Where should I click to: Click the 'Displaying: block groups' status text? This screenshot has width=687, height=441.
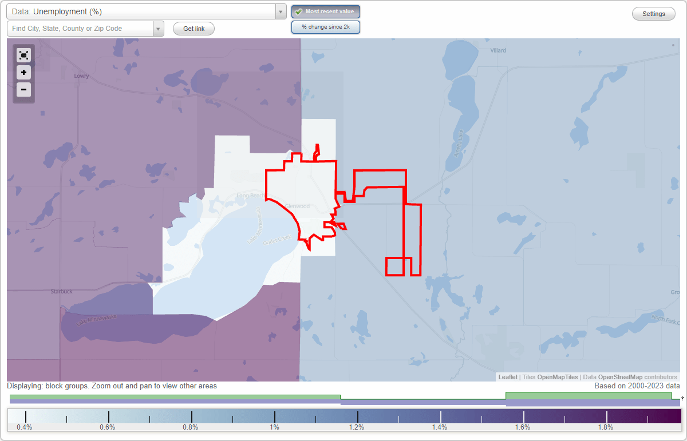[x=112, y=386]
